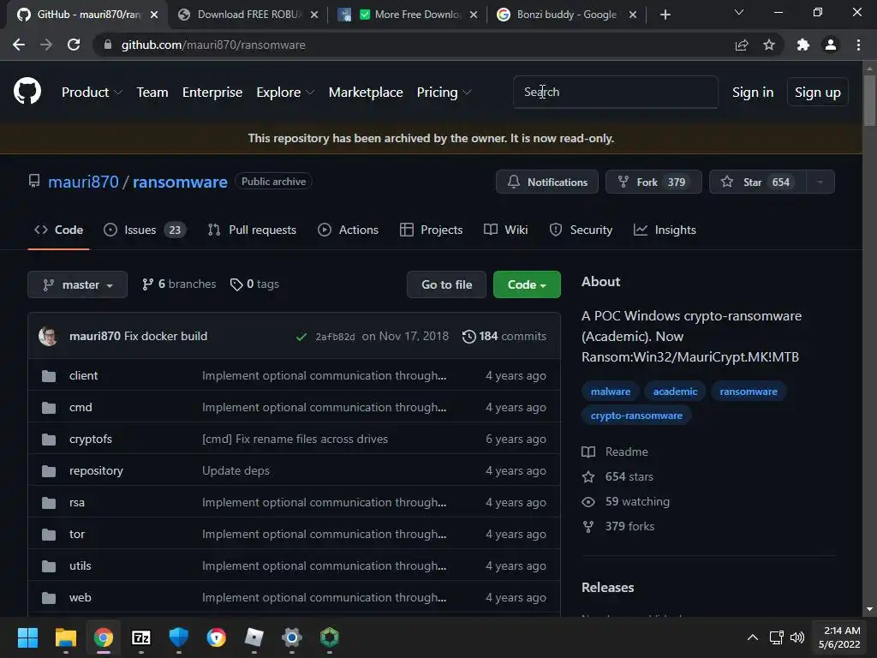
Task: Switch to the More Free Downloads browser tab
Action: point(409,15)
